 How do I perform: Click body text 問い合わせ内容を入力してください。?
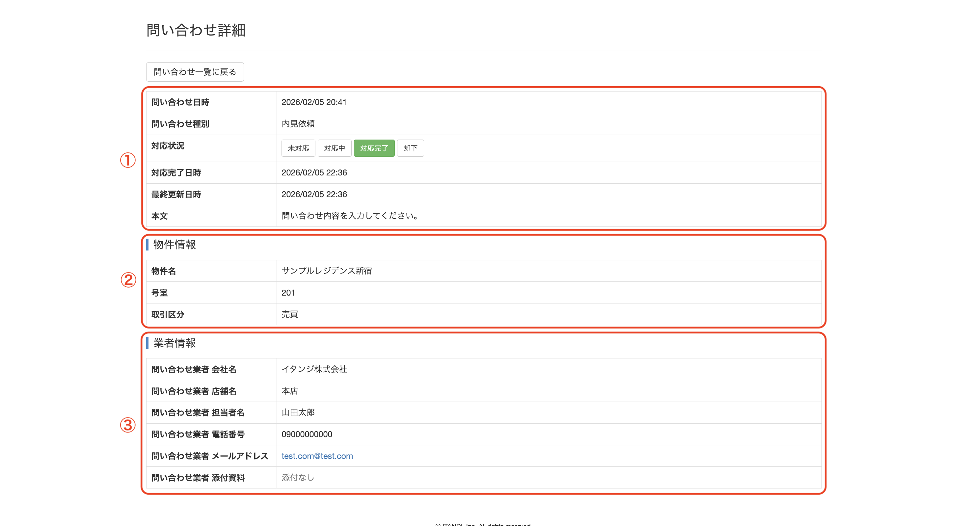[350, 216]
